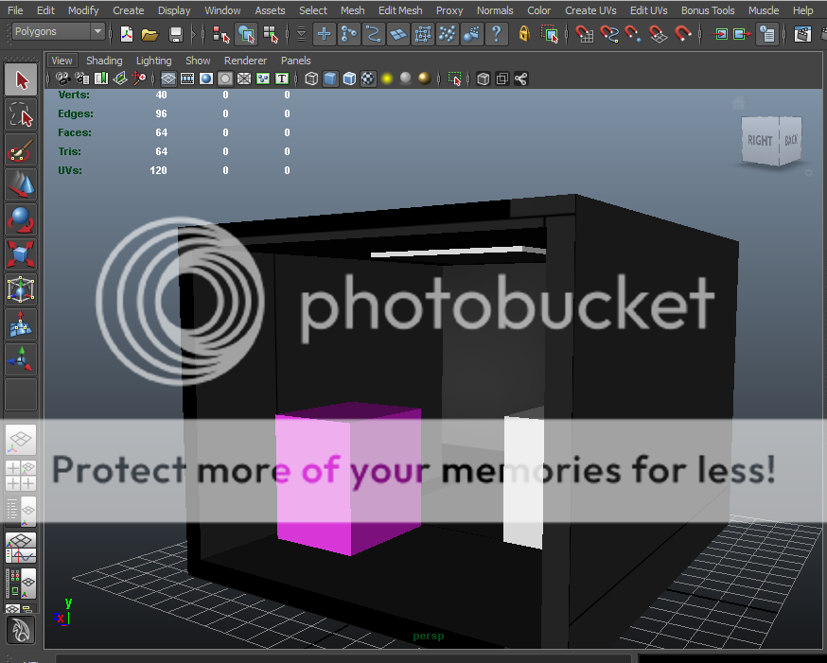The height and width of the screenshot is (663, 827).
Task: Switch to select by component type
Action: point(271,34)
